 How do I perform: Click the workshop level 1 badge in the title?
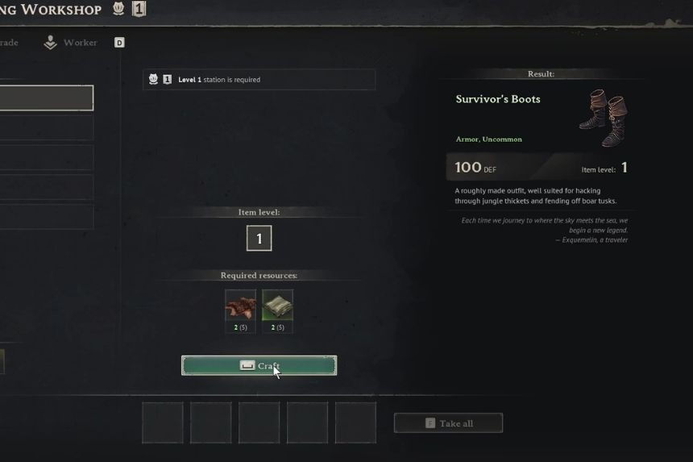[139, 8]
